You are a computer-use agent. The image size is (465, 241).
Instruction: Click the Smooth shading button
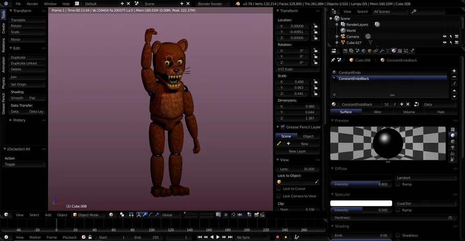[x=18, y=98]
